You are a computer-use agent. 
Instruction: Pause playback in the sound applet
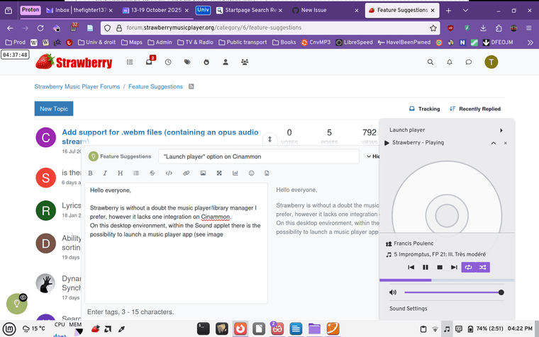click(x=426, y=267)
